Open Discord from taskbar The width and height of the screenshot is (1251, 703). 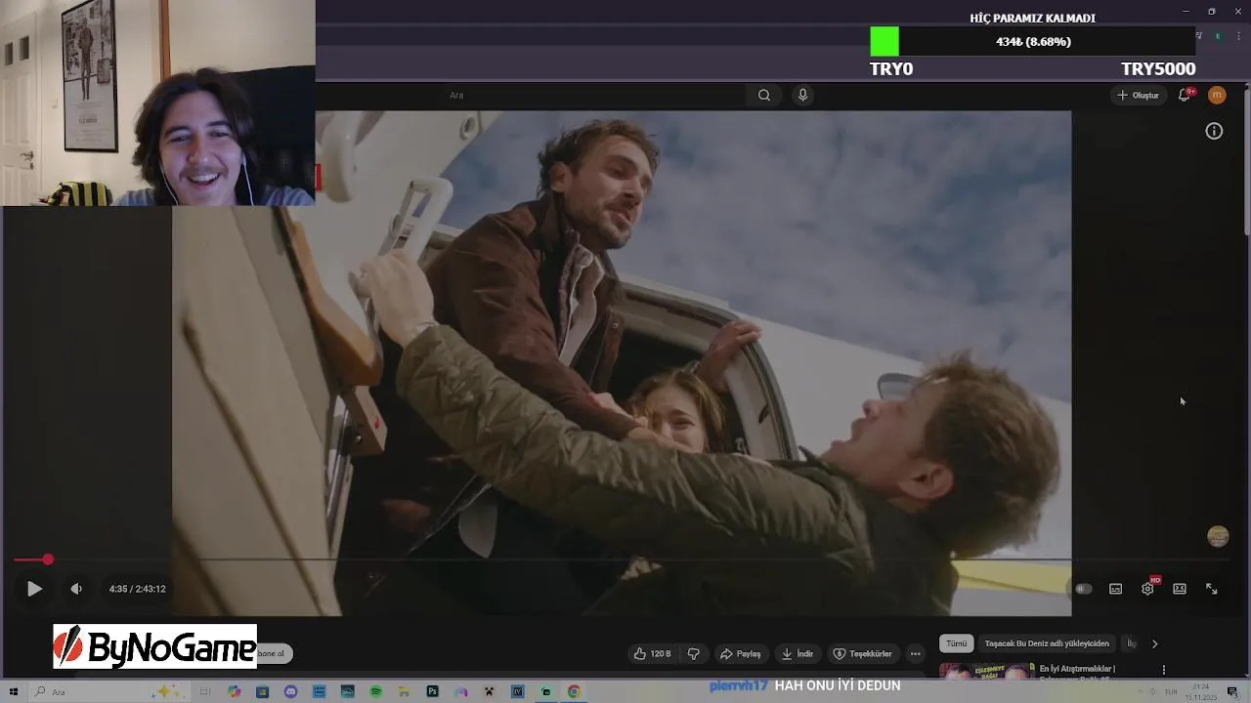pyautogui.click(x=290, y=691)
